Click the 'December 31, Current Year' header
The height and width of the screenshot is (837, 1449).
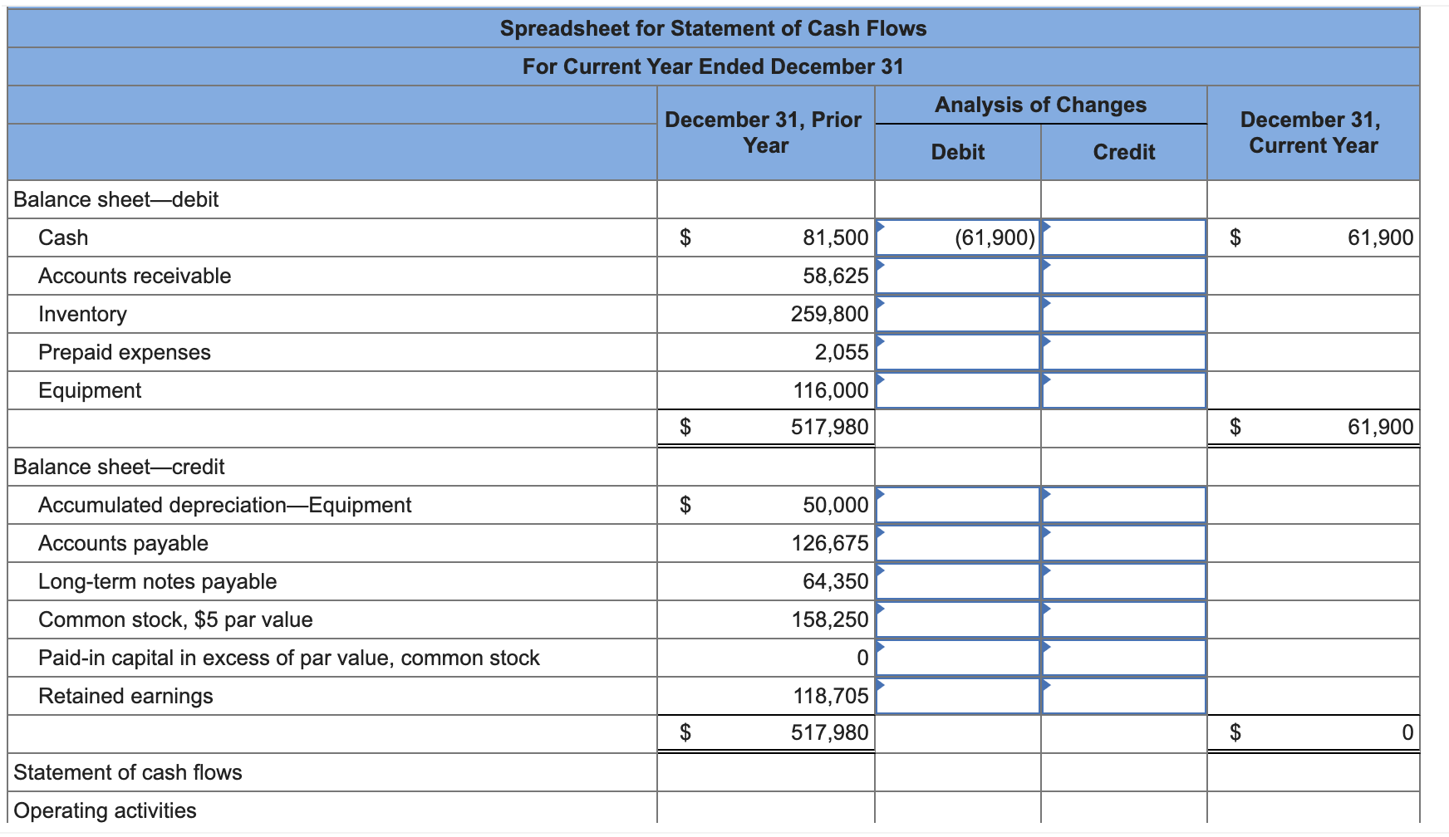[1313, 132]
